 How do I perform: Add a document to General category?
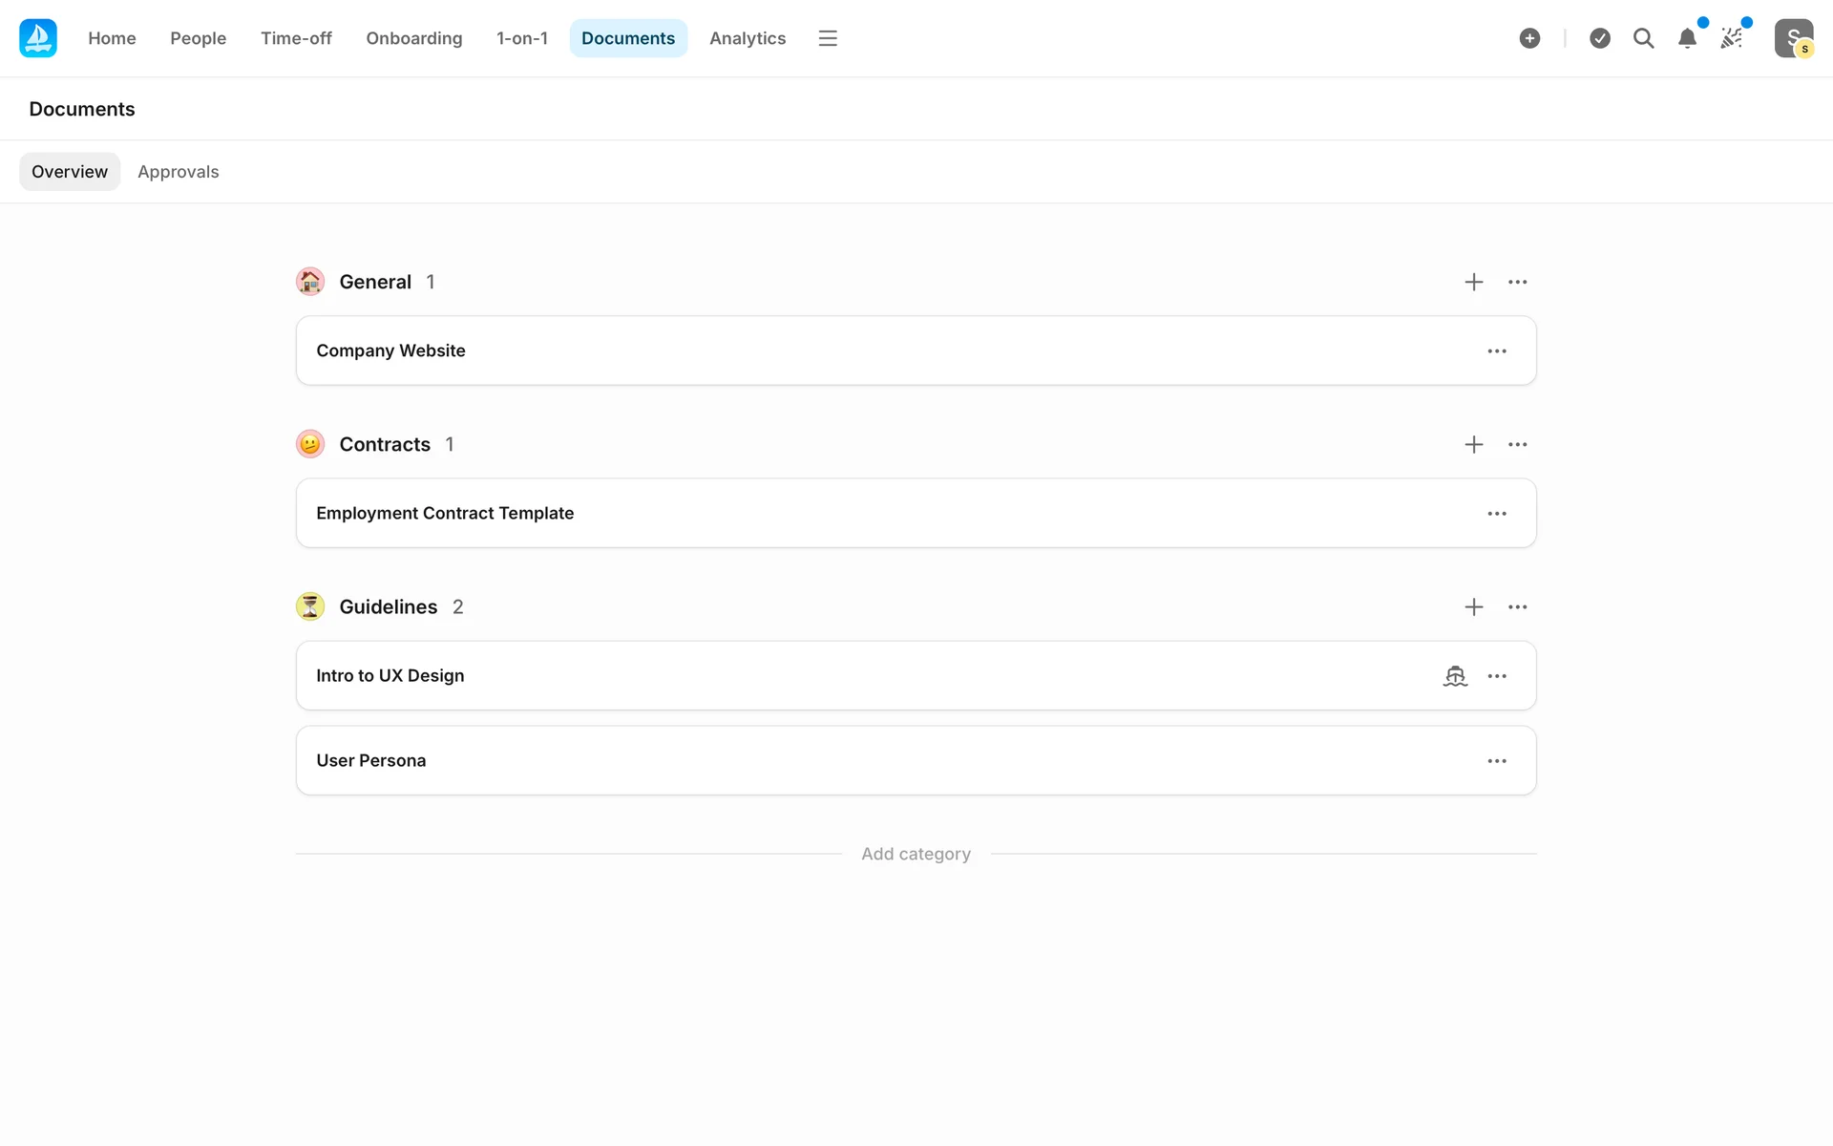[x=1474, y=282]
